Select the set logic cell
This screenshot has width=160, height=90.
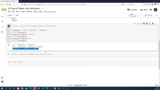(x=82, y=63)
